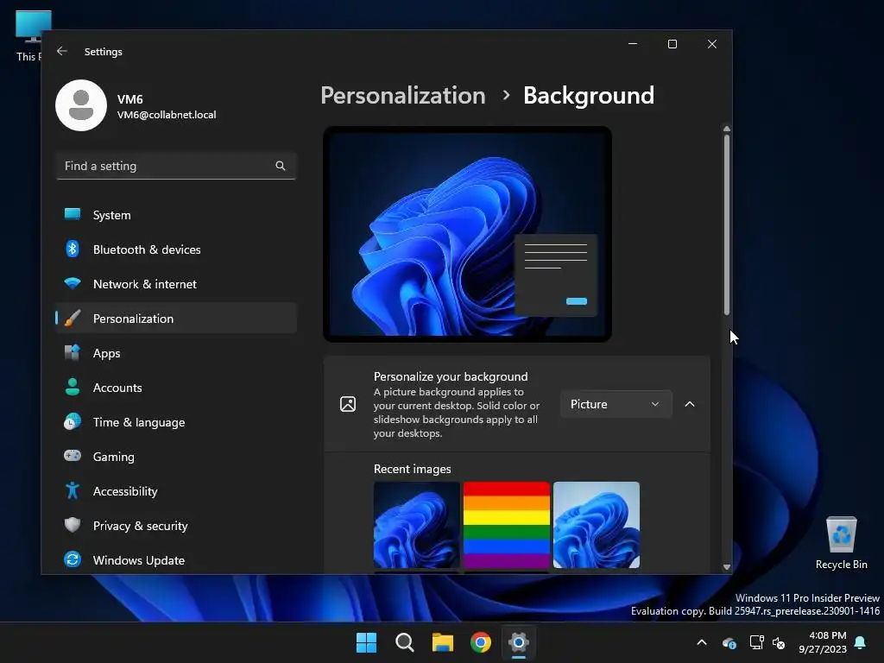Open the Apps settings page
884x663 pixels.
[x=176, y=353]
